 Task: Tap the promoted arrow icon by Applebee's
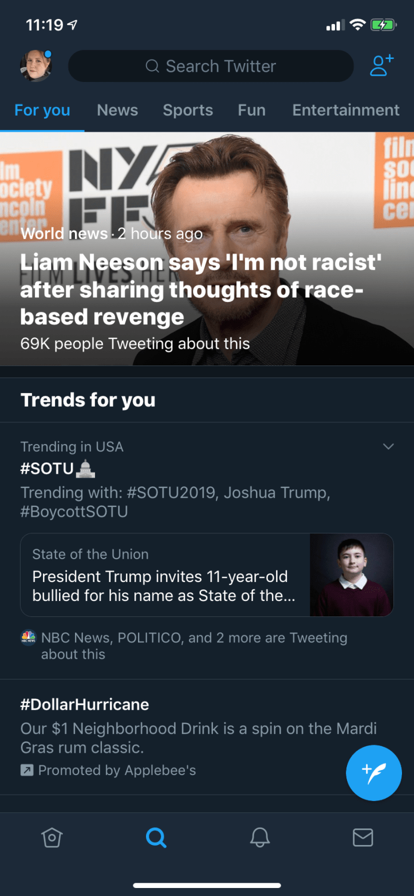[27, 771]
